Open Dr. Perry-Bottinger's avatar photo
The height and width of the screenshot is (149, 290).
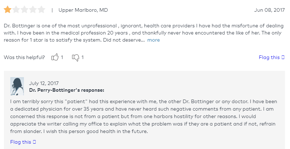17,86
